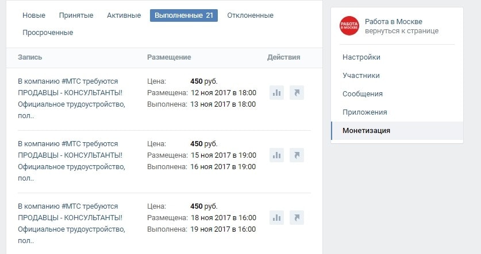481x254 pixels.
Task: Click the вернуться к странице link
Action: pyautogui.click(x=401, y=31)
